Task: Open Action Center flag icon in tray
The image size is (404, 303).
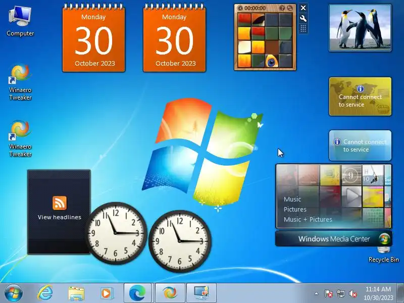Action: coord(329,293)
